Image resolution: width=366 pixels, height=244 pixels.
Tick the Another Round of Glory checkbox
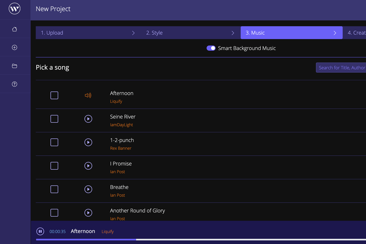click(54, 213)
